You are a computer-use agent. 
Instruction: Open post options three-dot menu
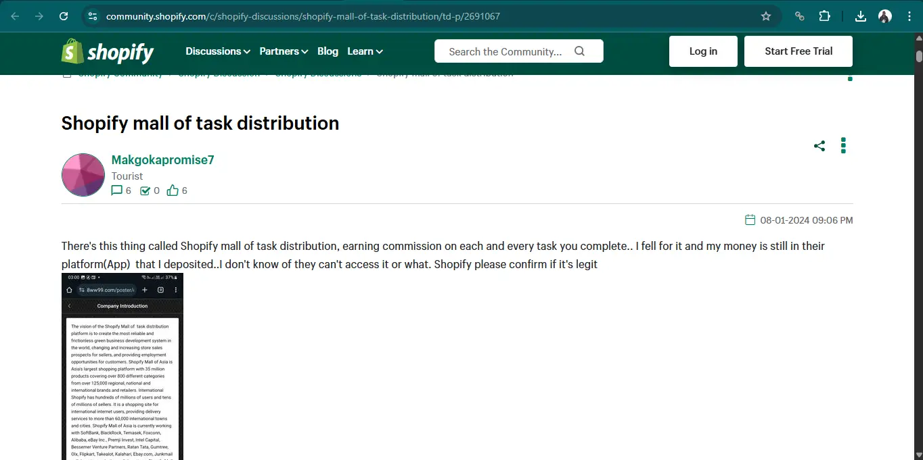click(843, 145)
